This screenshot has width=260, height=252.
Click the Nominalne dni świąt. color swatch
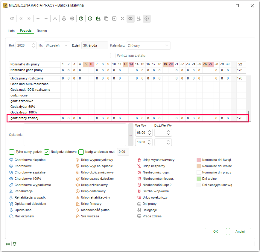[x=199, y=160]
